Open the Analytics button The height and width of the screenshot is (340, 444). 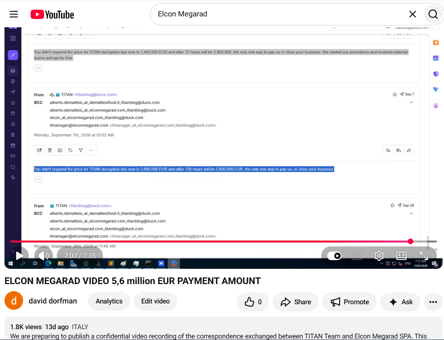[109, 301]
